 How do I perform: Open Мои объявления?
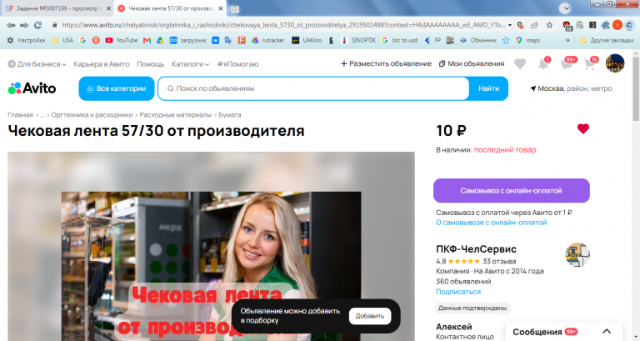point(472,63)
